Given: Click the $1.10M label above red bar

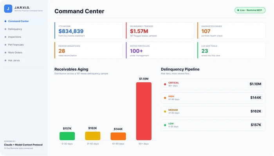Looking at the screenshot, I should (x=144, y=79).
